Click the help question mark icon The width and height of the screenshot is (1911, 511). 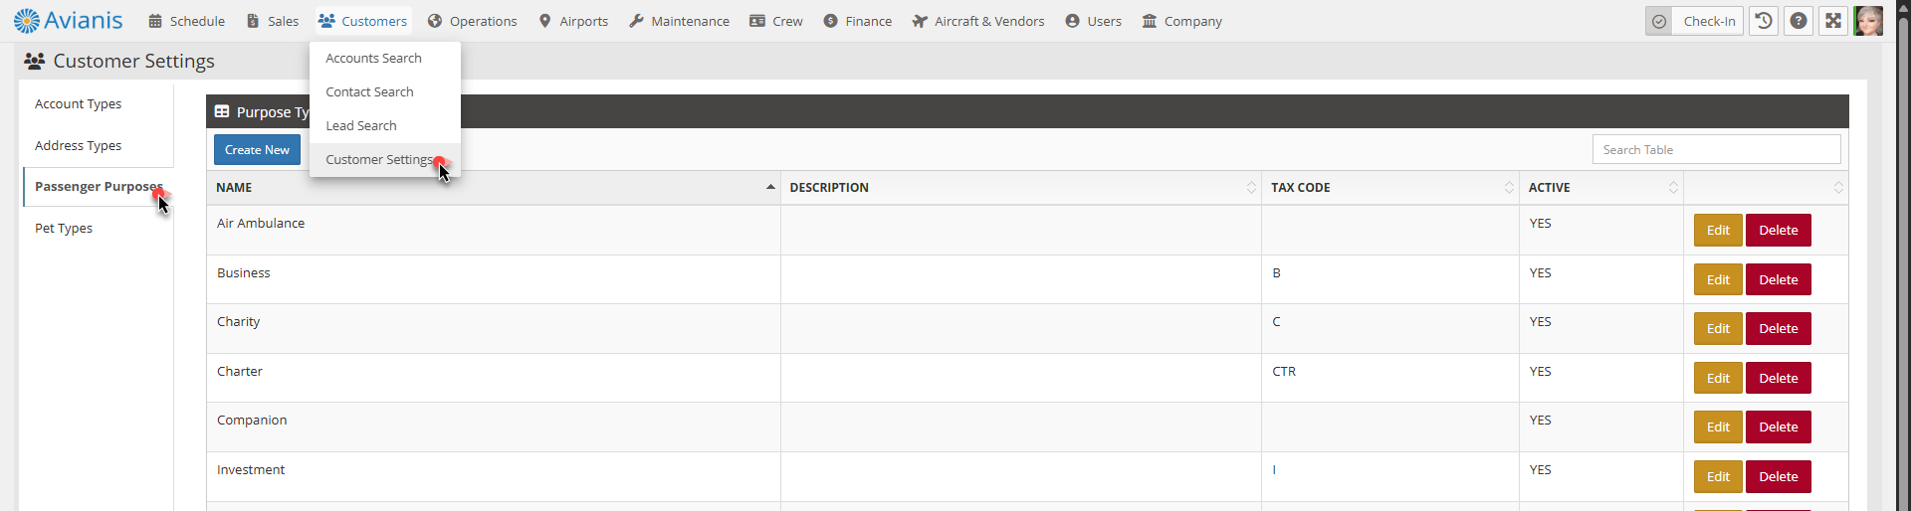(x=1799, y=21)
